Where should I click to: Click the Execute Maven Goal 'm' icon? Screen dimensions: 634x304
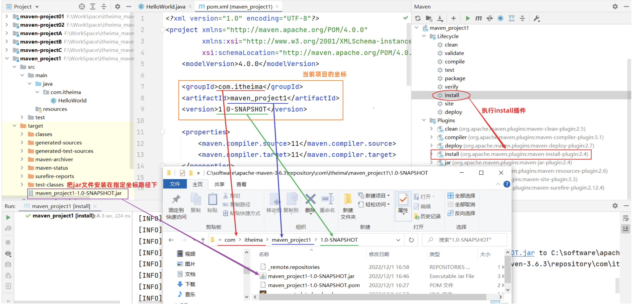[478, 18]
